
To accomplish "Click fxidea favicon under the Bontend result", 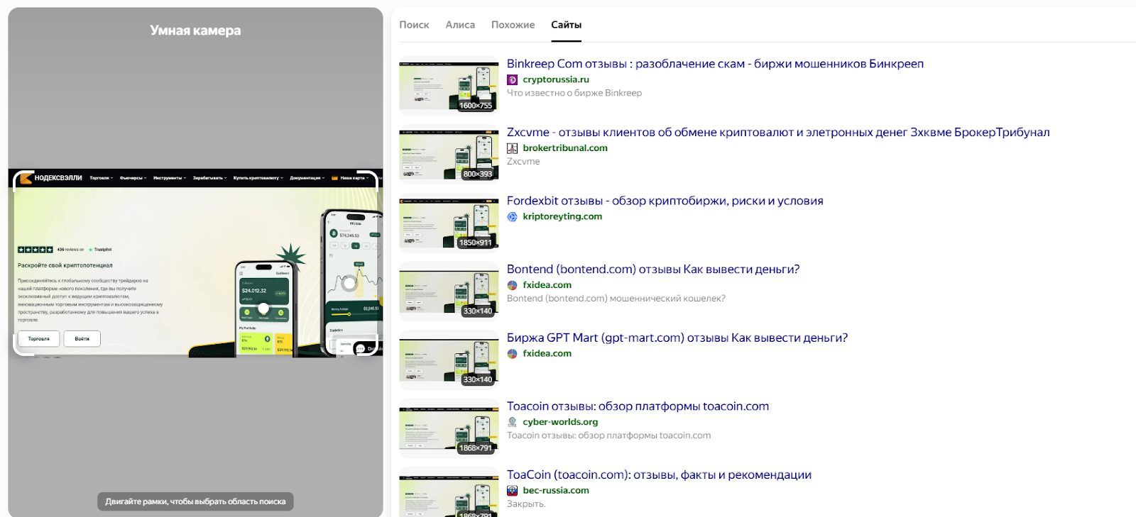I will pyautogui.click(x=512, y=285).
